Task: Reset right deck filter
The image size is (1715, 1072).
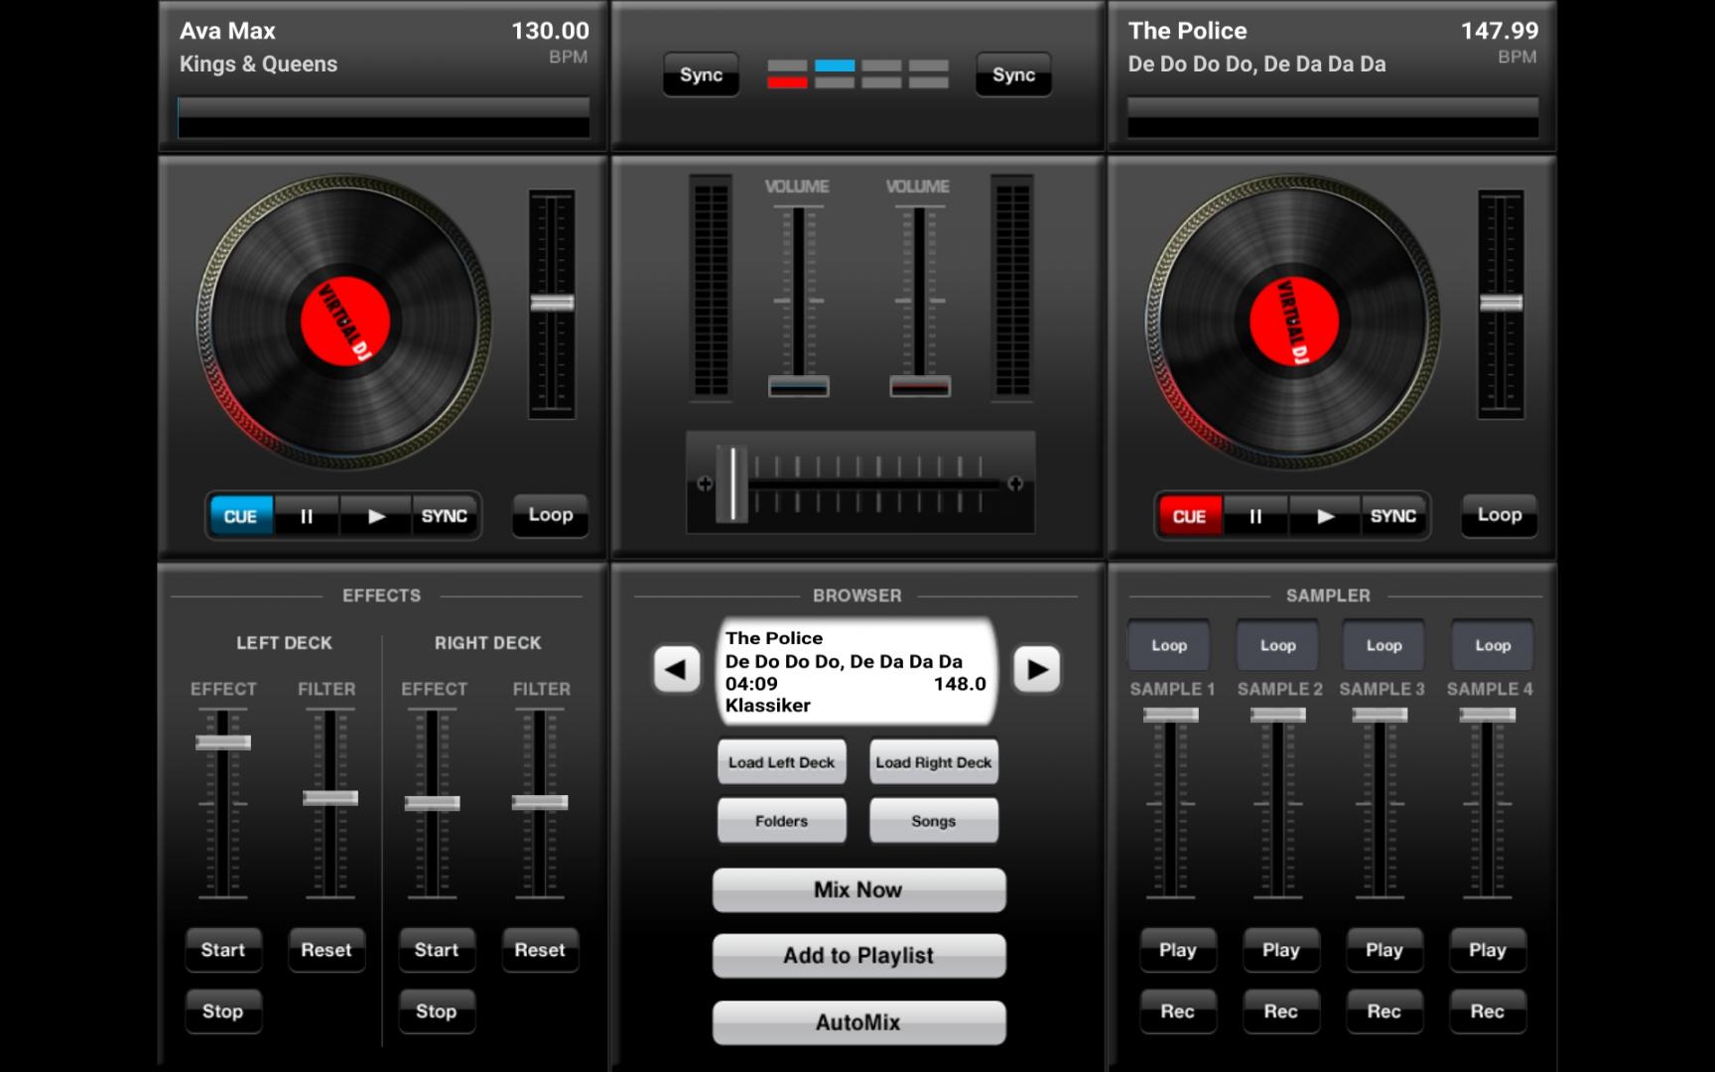Action: (x=540, y=950)
